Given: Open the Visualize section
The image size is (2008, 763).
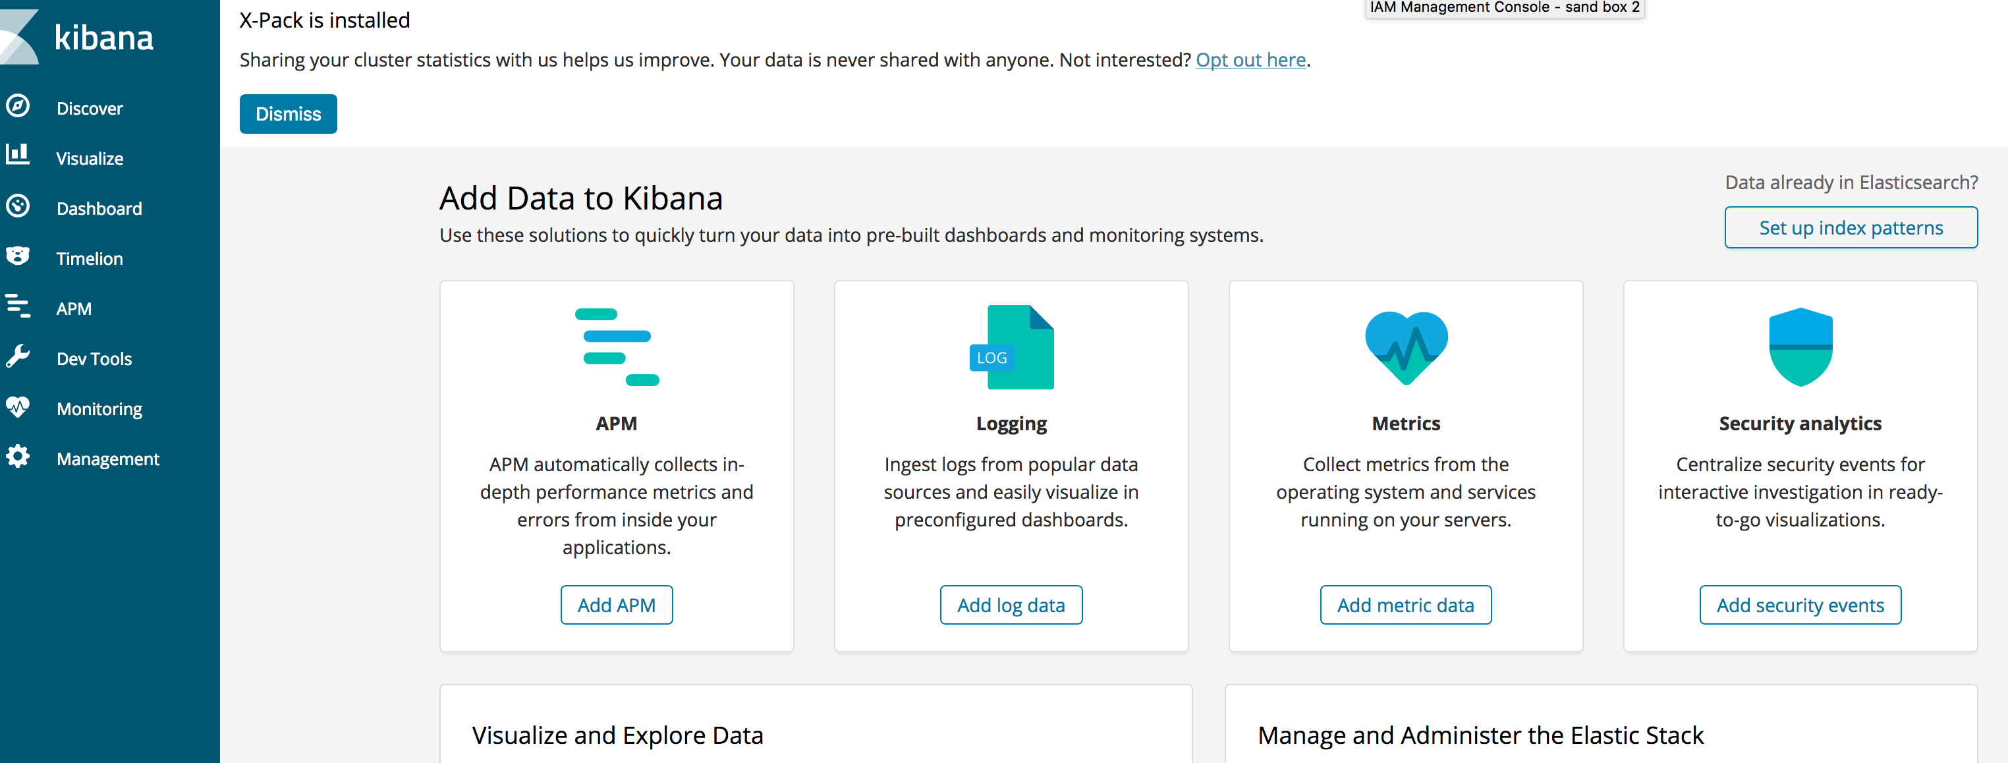Looking at the screenshot, I should pyautogui.click(x=90, y=158).
